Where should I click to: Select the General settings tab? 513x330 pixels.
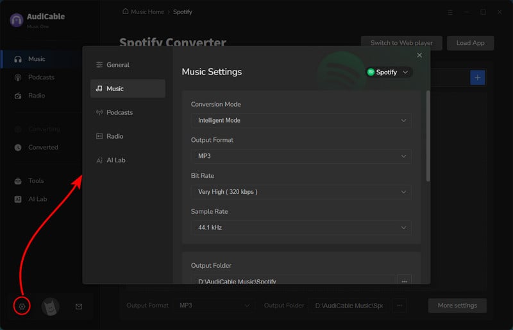[127, 65]
